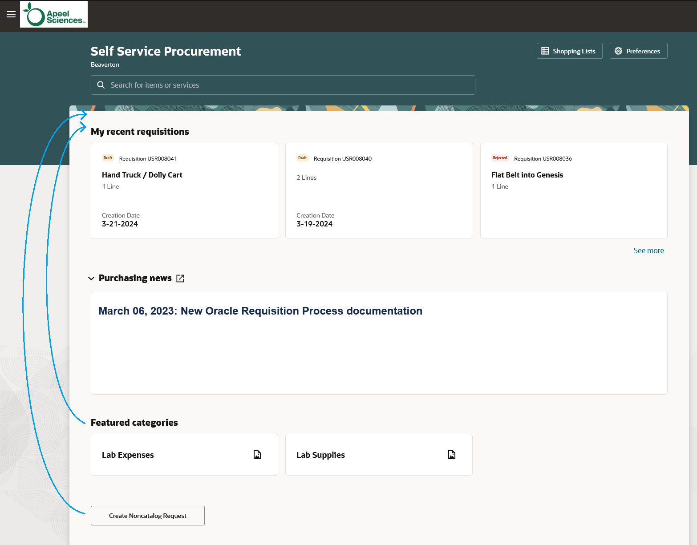Open the hamburger navigation menu
Image resolution: width=697 pixels, height=545 pixels.
pyautogui.click(x=11, y=14)
